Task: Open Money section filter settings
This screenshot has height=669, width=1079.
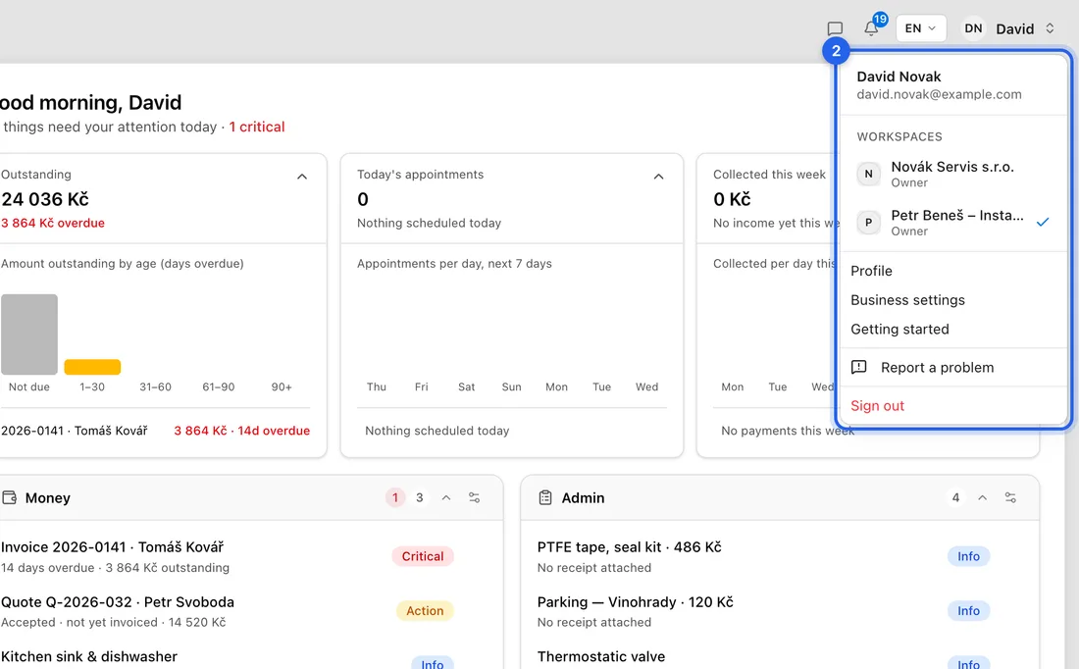Action: point(474,497)
